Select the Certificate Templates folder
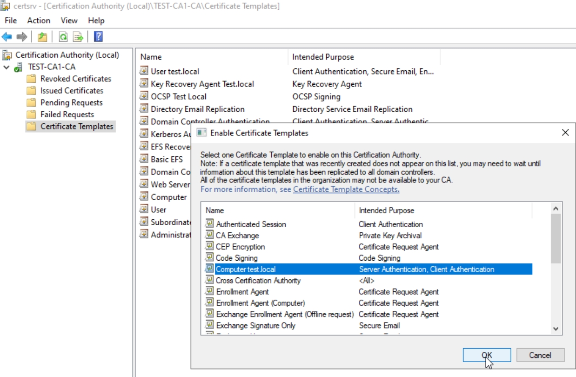 point(77,126)
